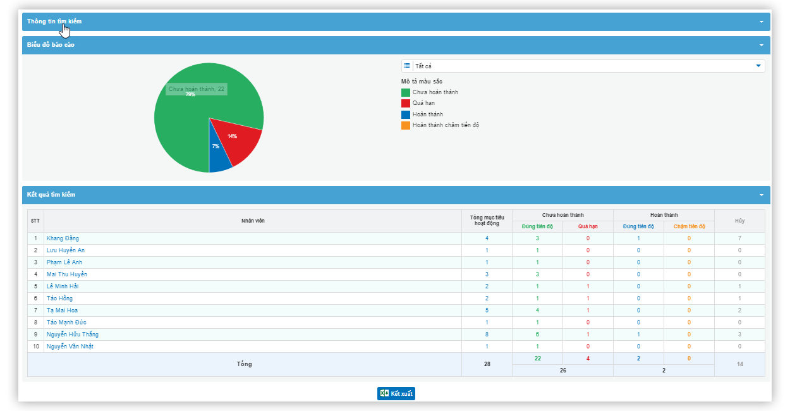Click the Biểu đồ báo cáo header title

(x=51, y=45)
